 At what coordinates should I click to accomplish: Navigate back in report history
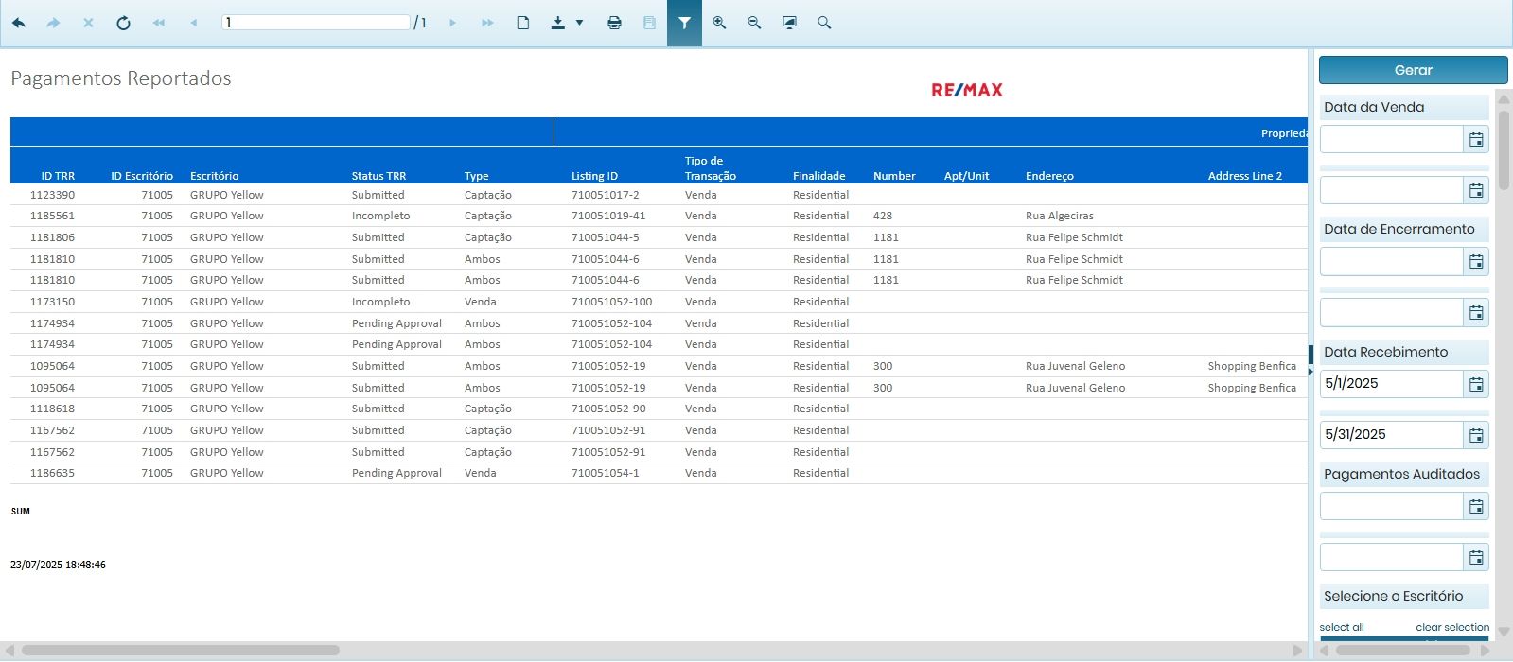(19, 23)
